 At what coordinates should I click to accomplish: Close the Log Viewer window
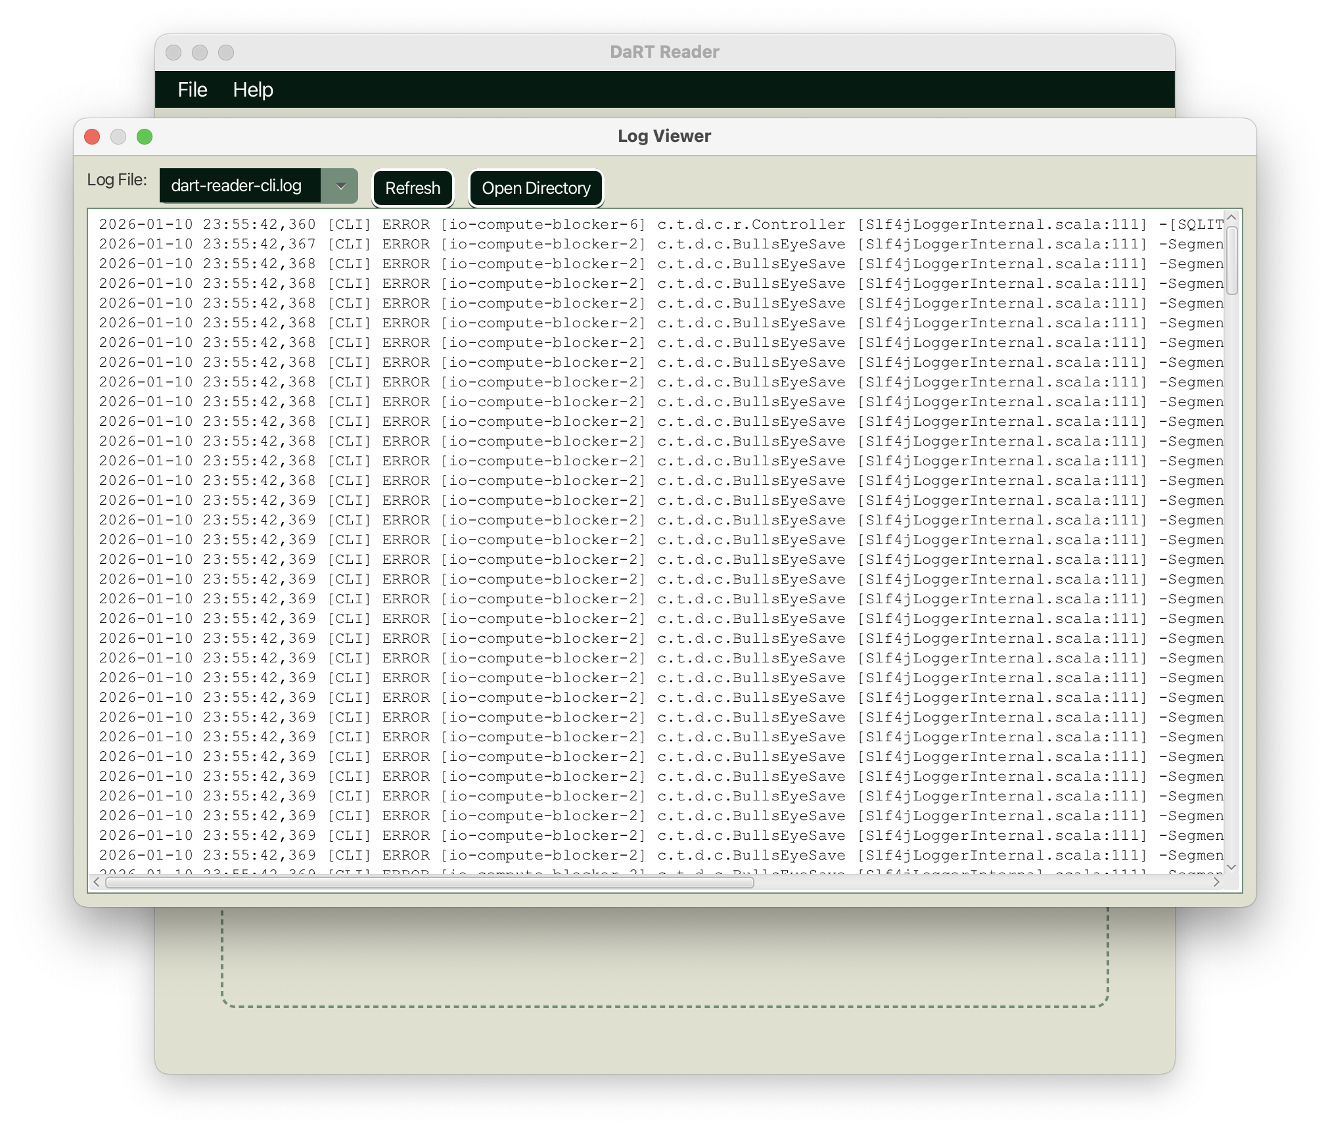(x=92, y=137)
